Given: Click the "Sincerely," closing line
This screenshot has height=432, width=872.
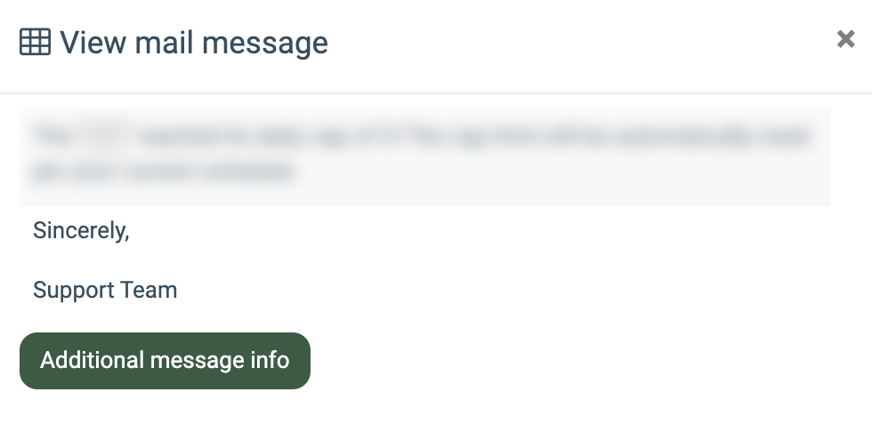Looking at the screenshot, I should point(81,230).
